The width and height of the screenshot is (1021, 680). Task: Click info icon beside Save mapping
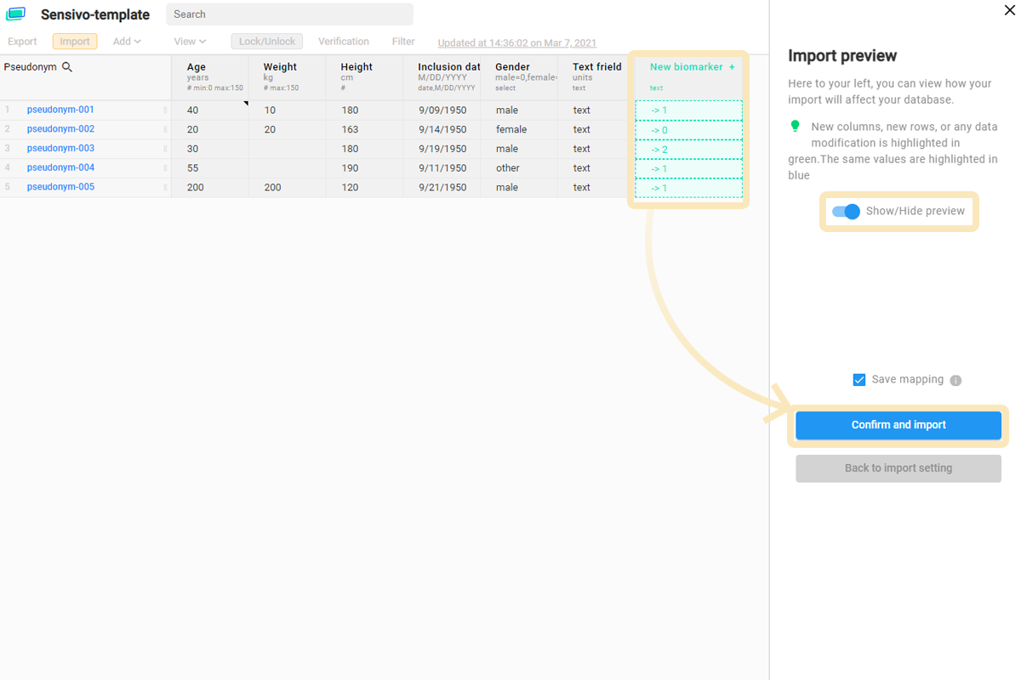(955, 381)
